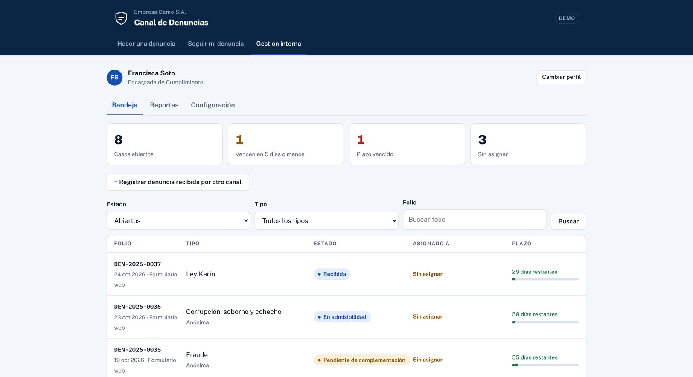Click the 29 días restantes text
693x377 pixels.
535,272
